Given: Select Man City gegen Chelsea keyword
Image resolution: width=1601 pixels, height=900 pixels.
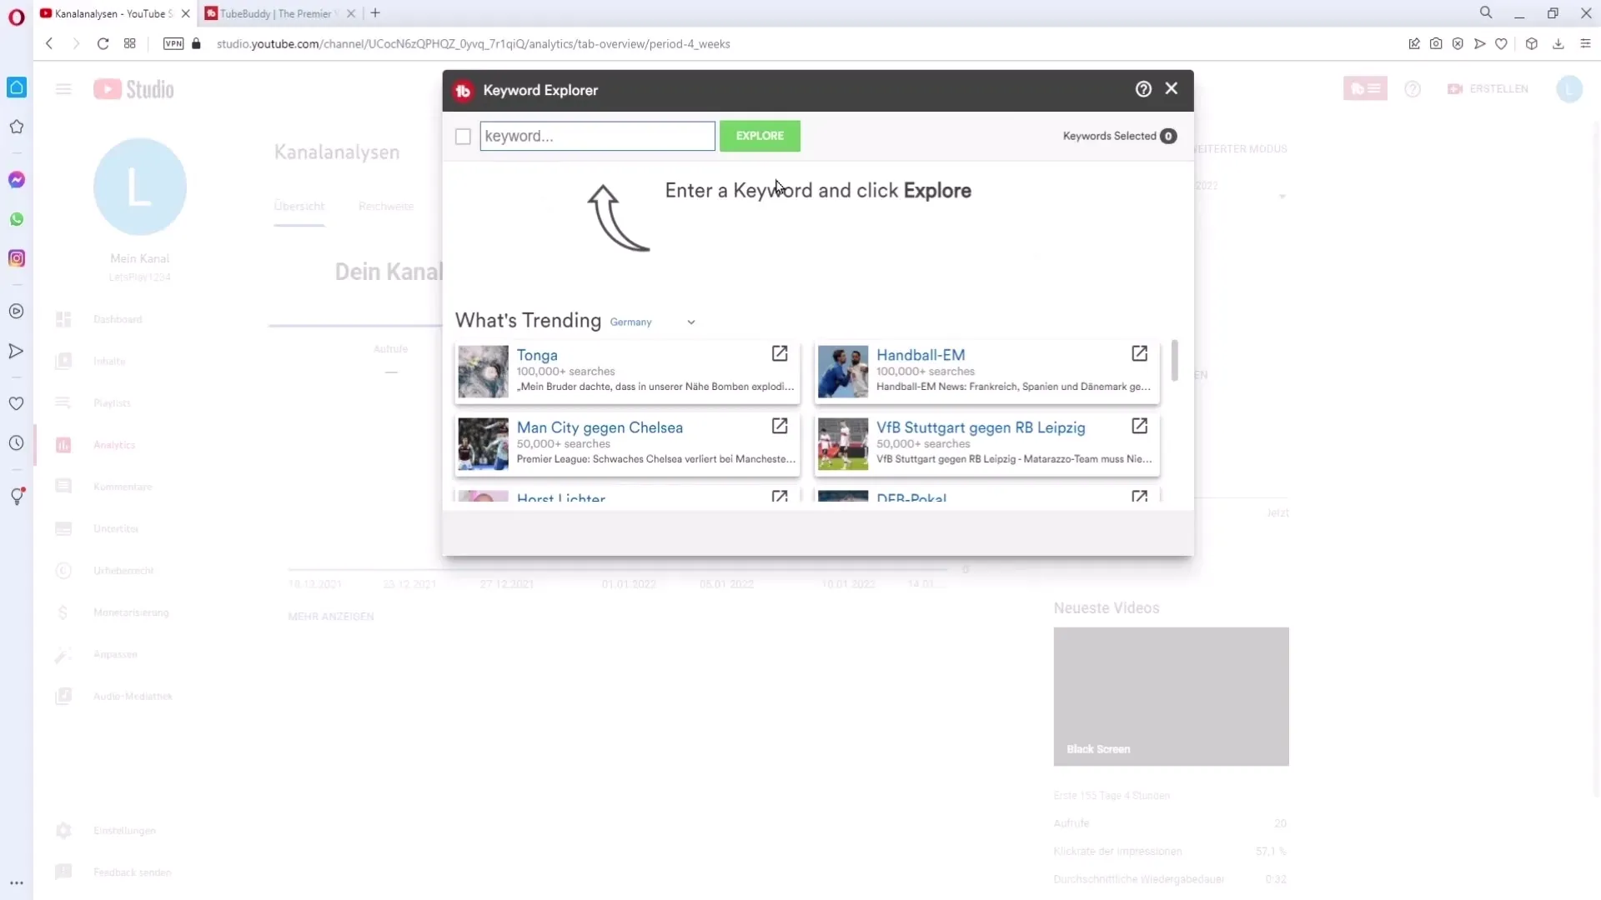Looking at the screenshot, I should click(600, 427).
